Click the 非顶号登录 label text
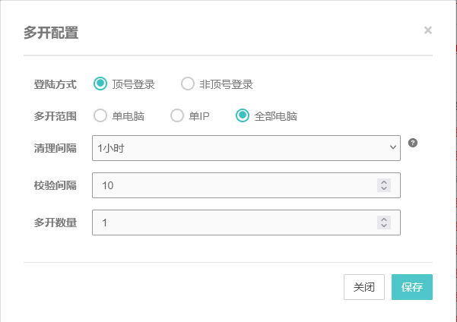 coord(225,84)
